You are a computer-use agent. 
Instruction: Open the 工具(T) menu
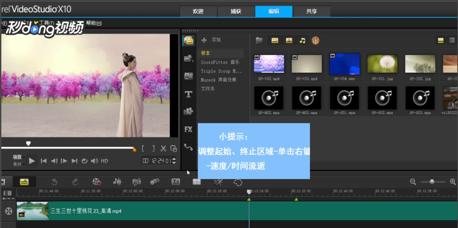46,23
